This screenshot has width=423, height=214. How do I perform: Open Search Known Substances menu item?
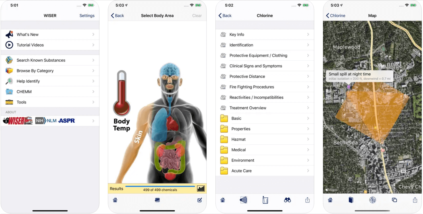tap(50, 60)
